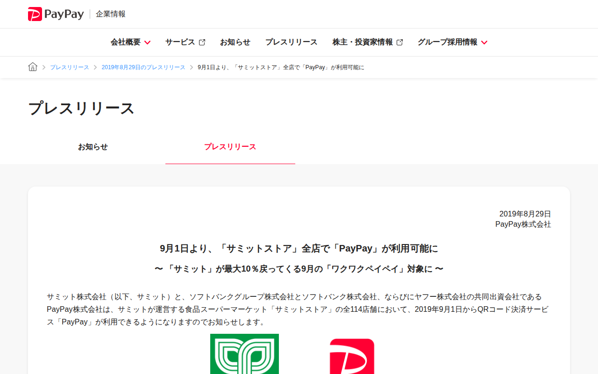Viewport: 598px width, 374px height.
Task: Click the date 2019年8月29日 in the article
Action: [x=525, y=214]
